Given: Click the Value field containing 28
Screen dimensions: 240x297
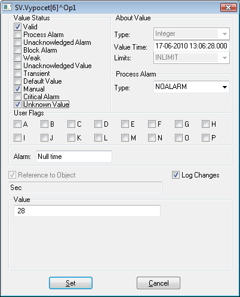Looking at the screenshot, I should pos(87,211).
